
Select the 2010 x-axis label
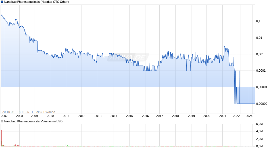(x=50, y=116)
